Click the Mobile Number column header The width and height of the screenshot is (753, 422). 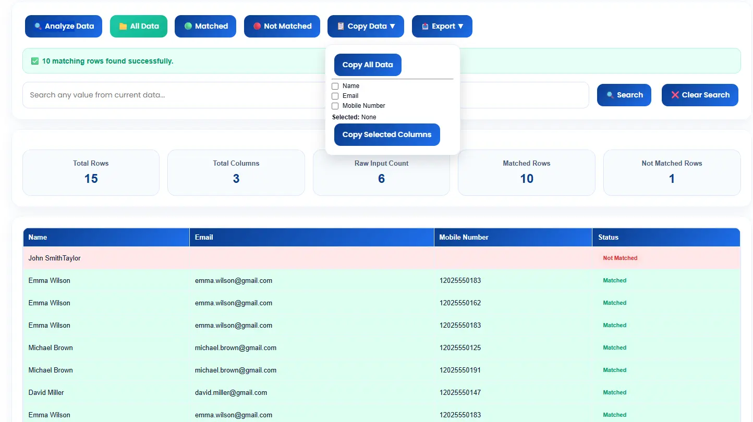point(513,237)
